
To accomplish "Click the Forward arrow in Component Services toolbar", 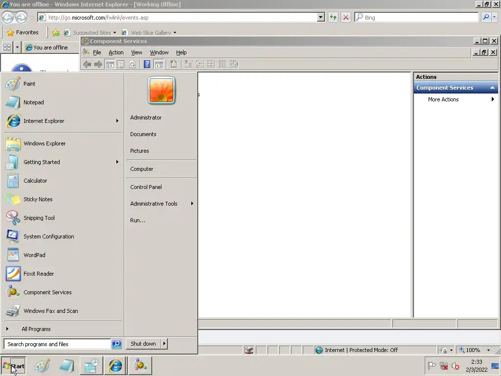I will 98,64.
